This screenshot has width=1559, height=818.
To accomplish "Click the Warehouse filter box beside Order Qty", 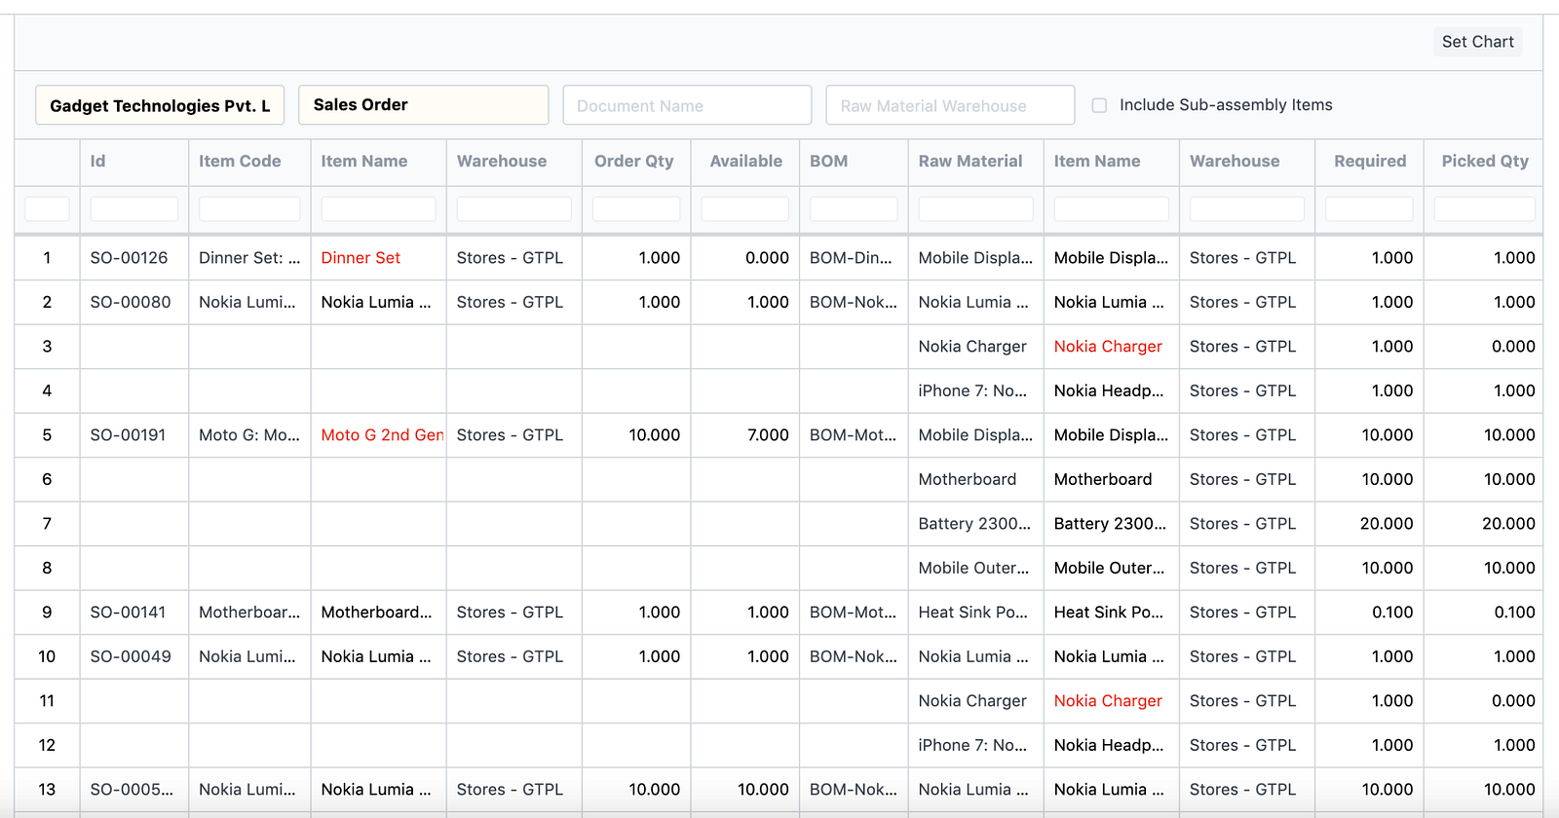I will coord(513,208).
